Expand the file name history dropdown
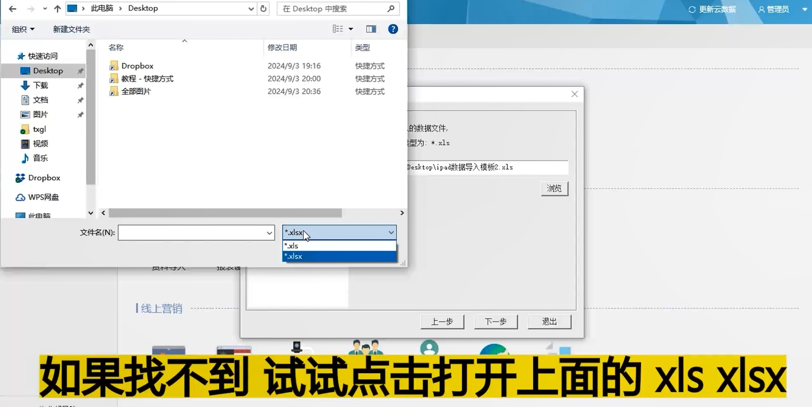 269,233
